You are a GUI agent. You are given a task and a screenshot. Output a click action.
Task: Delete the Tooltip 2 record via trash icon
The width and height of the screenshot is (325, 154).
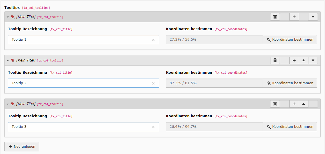pyautogui.click(x=275, y=60)
